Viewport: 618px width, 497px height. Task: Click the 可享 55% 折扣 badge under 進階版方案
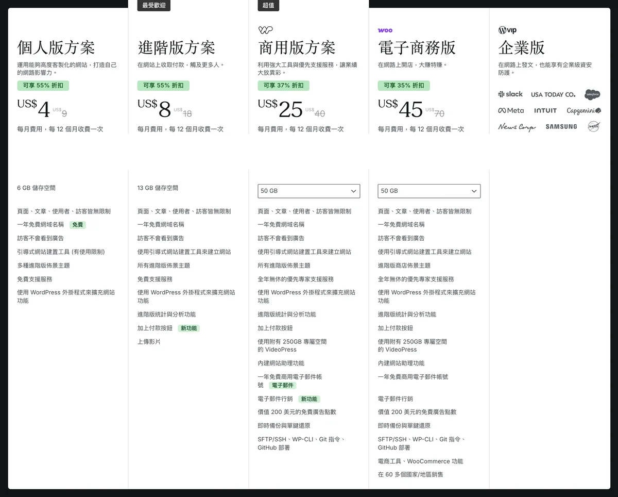click(x=163, y=86)
